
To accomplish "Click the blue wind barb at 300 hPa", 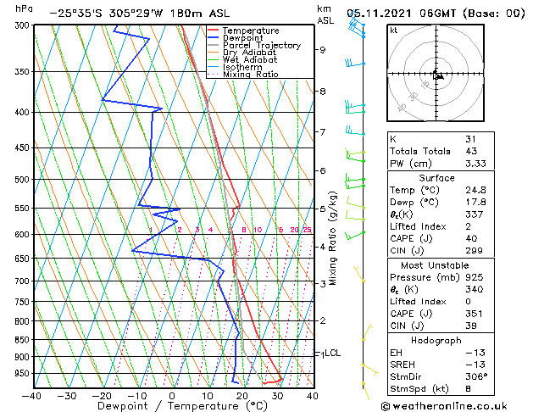I will pyautogui.click(x=357, y=23).
